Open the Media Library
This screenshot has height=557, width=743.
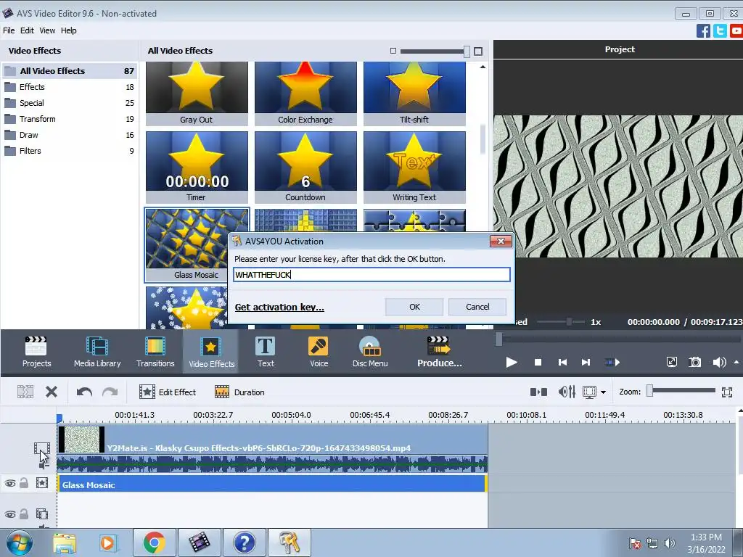coord(97,352)
